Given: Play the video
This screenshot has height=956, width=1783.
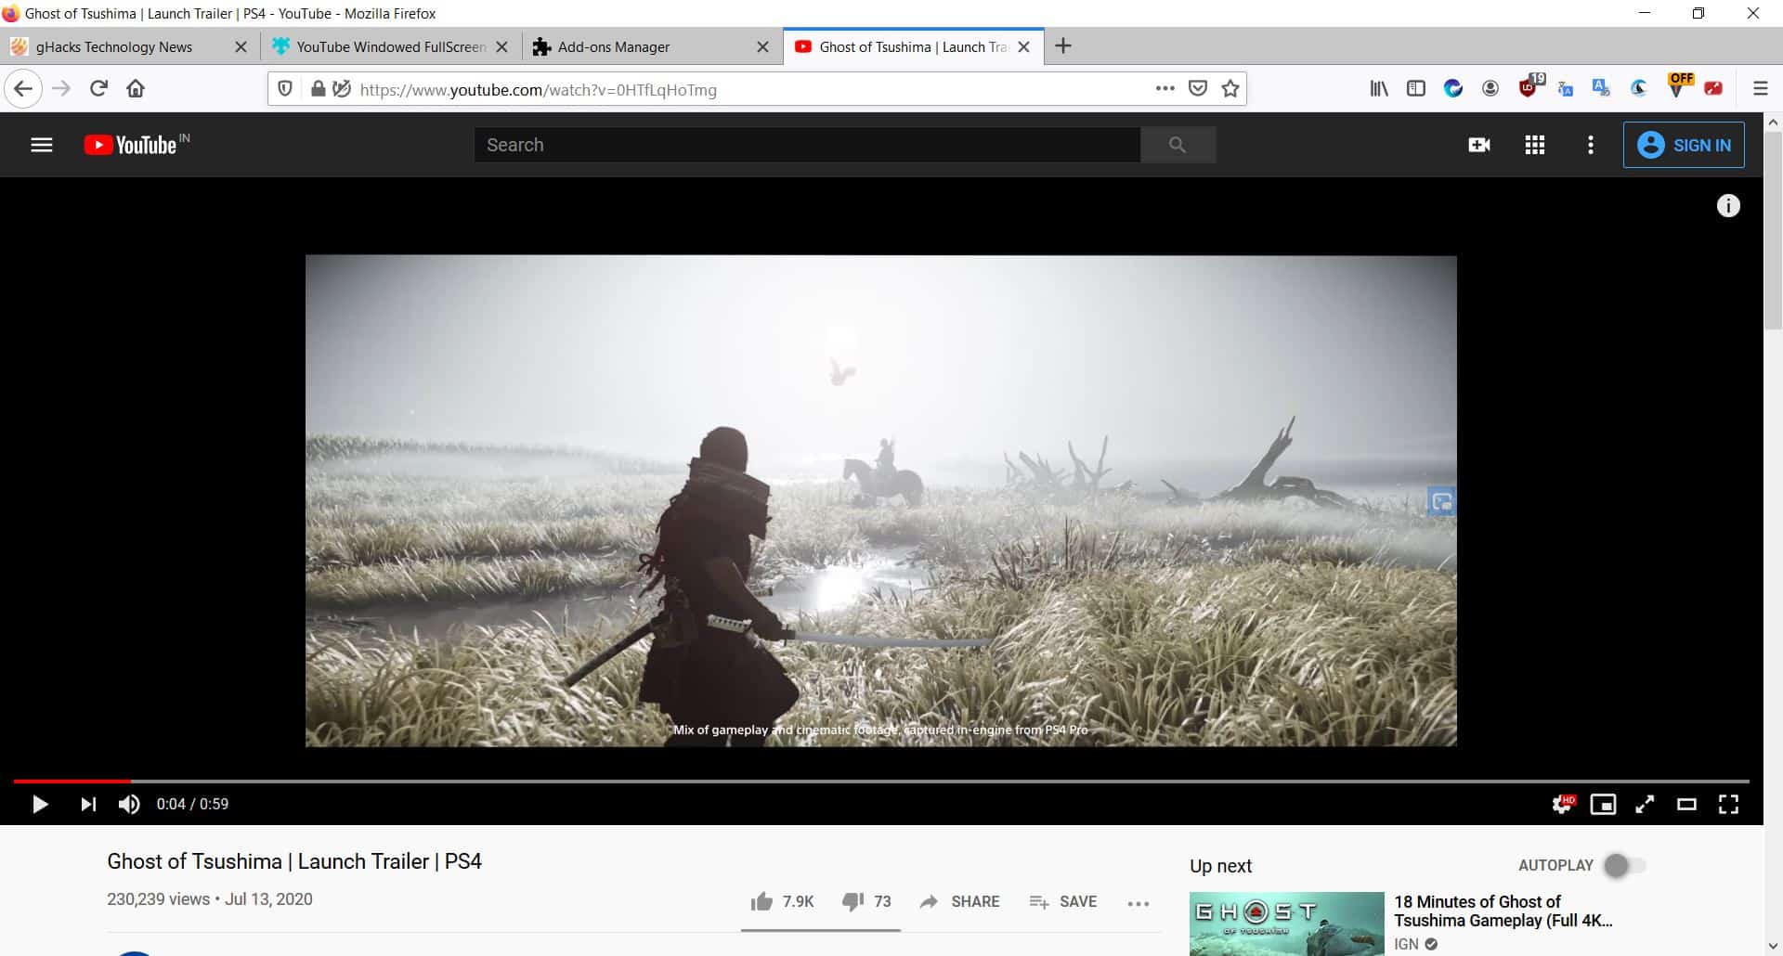Looking at the screenshot, I should coord(40,804).
